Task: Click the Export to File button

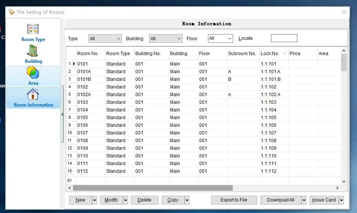Action: 234,200
